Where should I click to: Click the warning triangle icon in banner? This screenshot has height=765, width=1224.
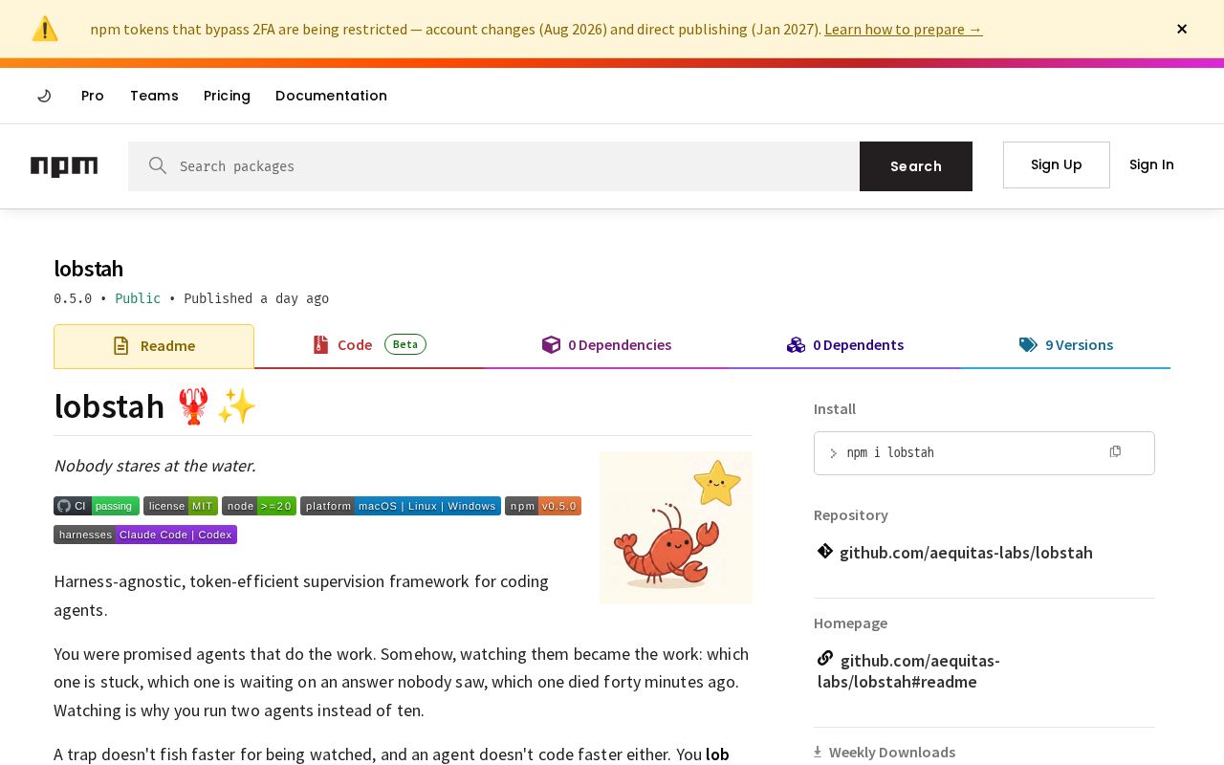(x=45, y=29)
